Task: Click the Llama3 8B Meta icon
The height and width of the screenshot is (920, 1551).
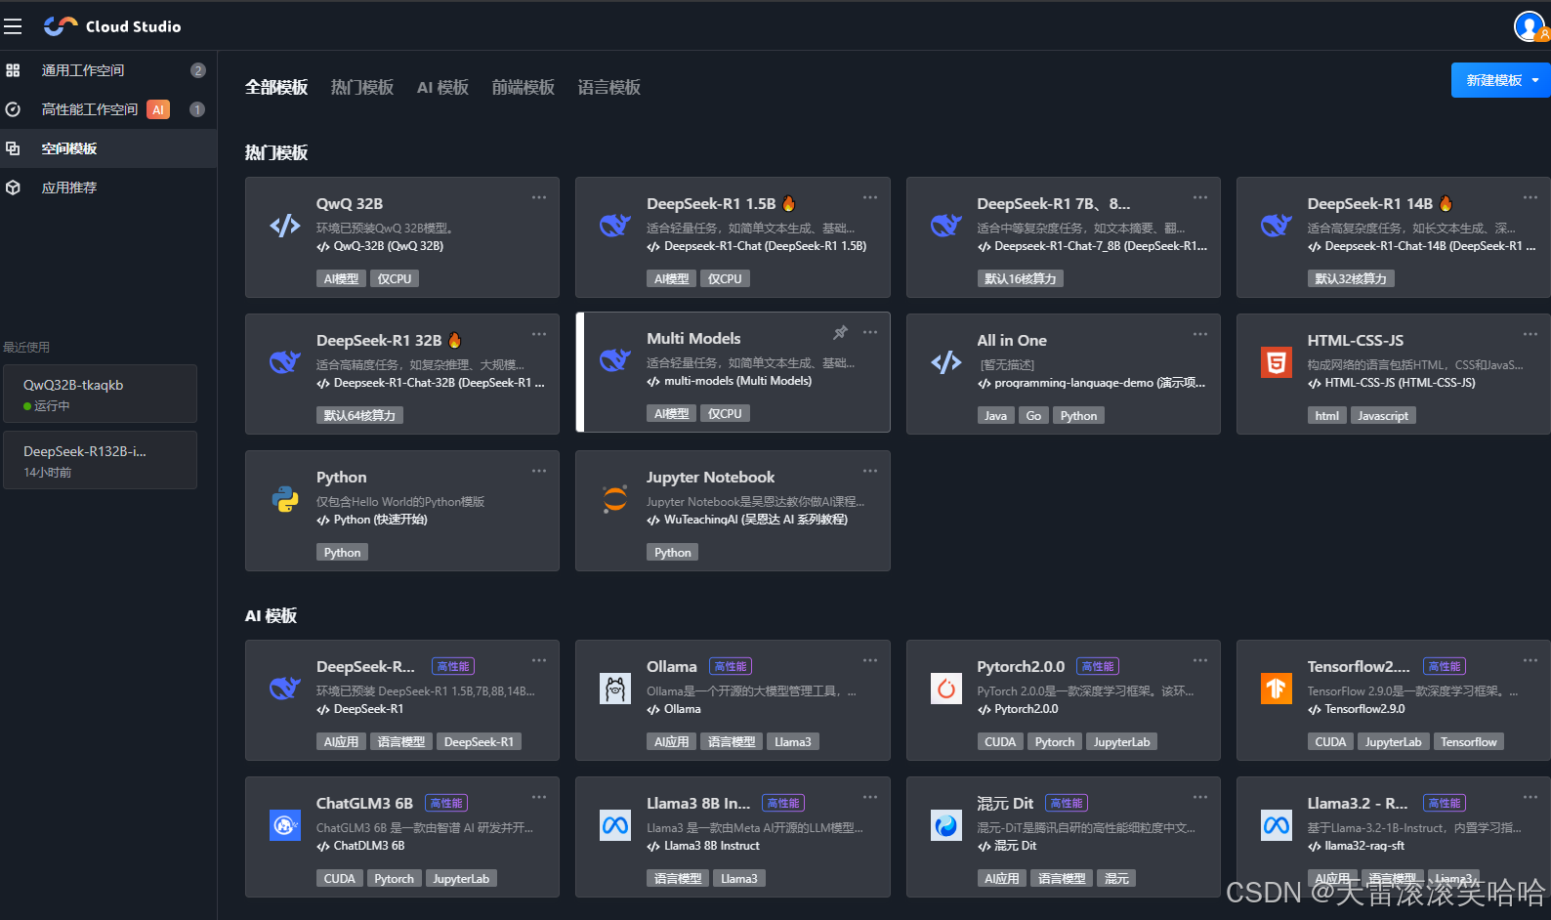Action: pyautogui.click(x=615, y=825)
